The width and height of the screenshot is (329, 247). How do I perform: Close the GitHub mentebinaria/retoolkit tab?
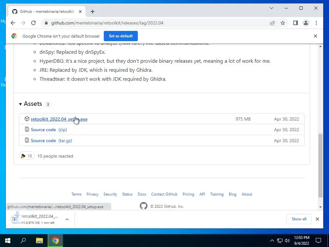80,12
